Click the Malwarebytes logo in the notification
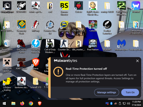143x107 pixels. pyautogui.click(x=65, y=61)
